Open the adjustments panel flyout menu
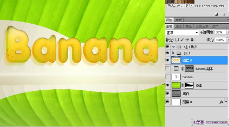Screen dimensions: 229x127 point(228,20)
